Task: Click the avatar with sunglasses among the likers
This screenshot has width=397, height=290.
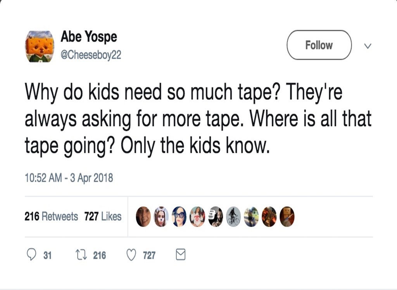Action: point(179,217)
